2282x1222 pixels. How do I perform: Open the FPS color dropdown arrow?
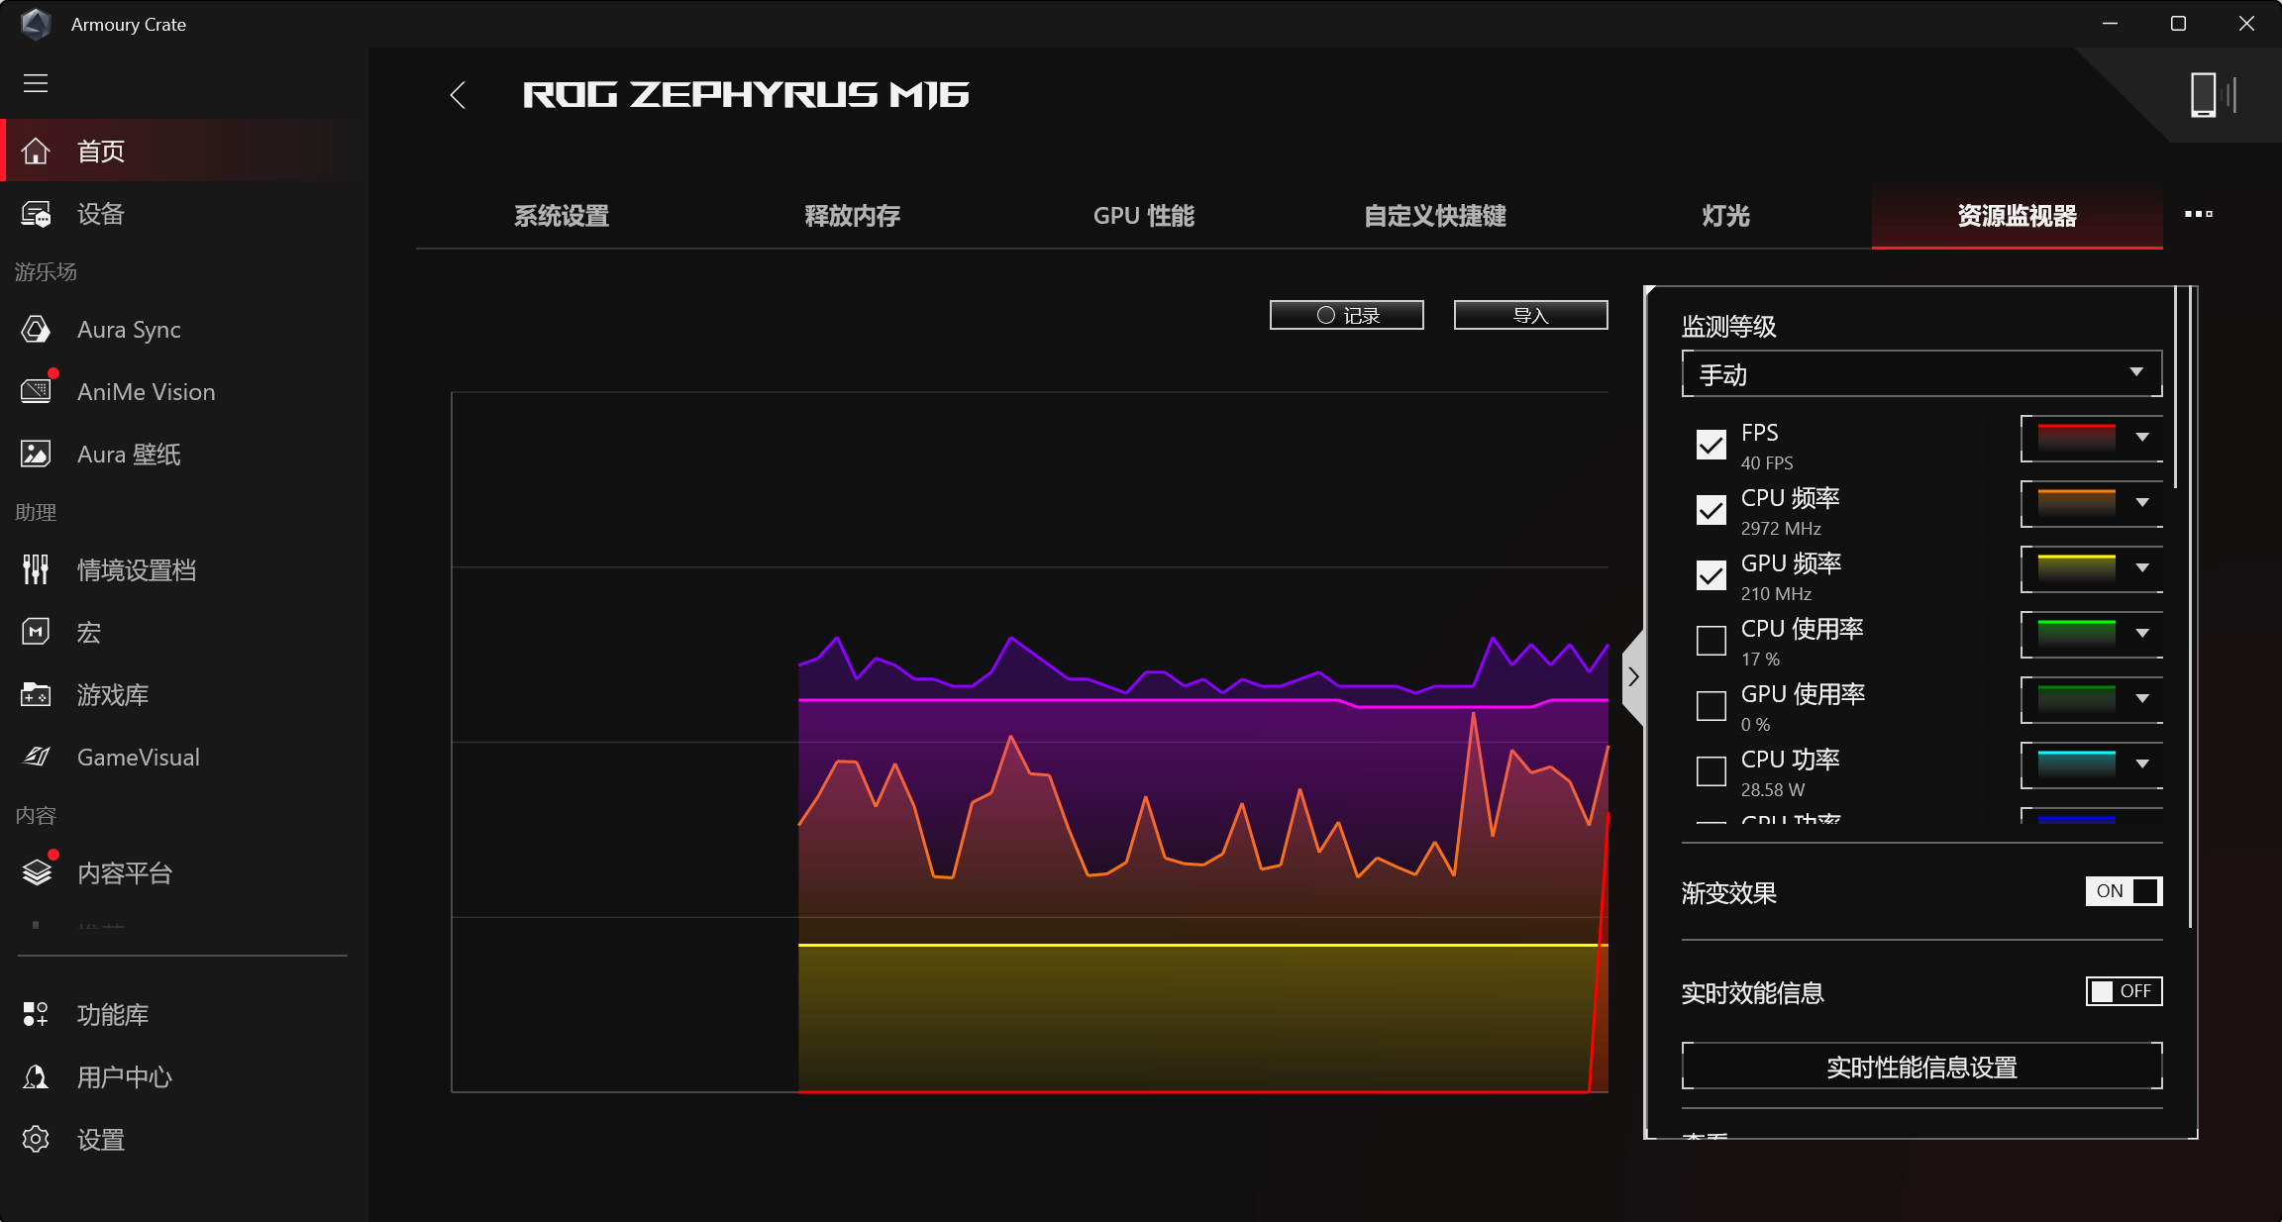pyautogui.click(x=2142, y=438)
